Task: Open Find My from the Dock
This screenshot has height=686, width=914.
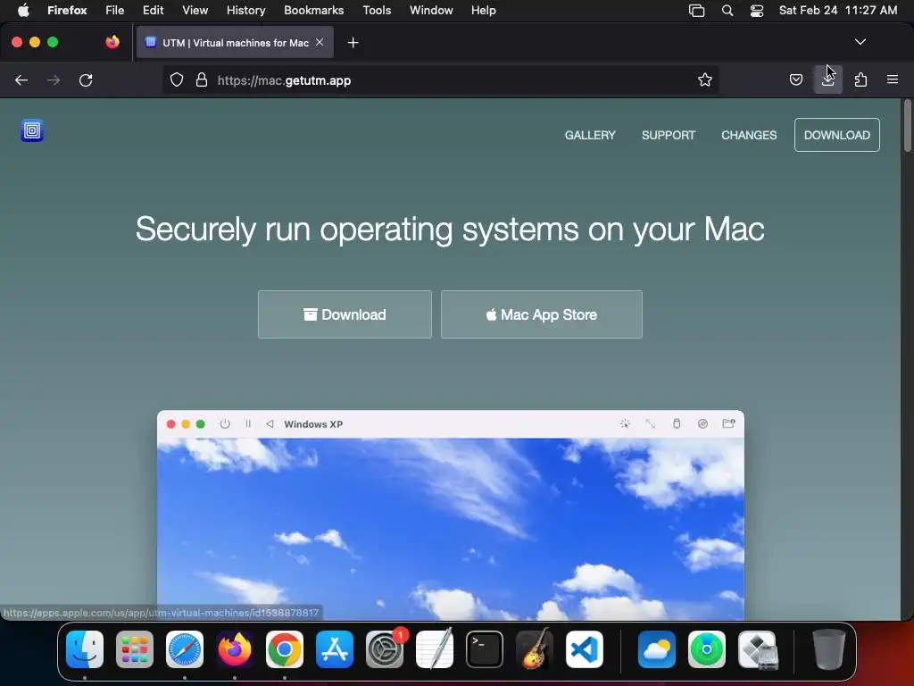Action: [x=707, y=649]
